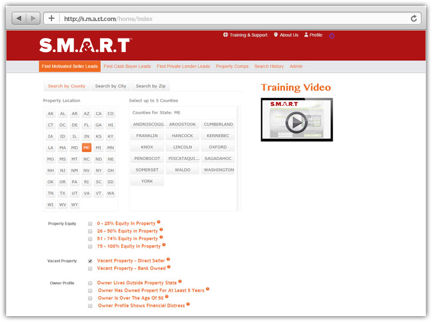Viewport: 432px width, 322px height.
Task: Check Owner Profile Shows Financial Distress
Action: click(90, 306)
